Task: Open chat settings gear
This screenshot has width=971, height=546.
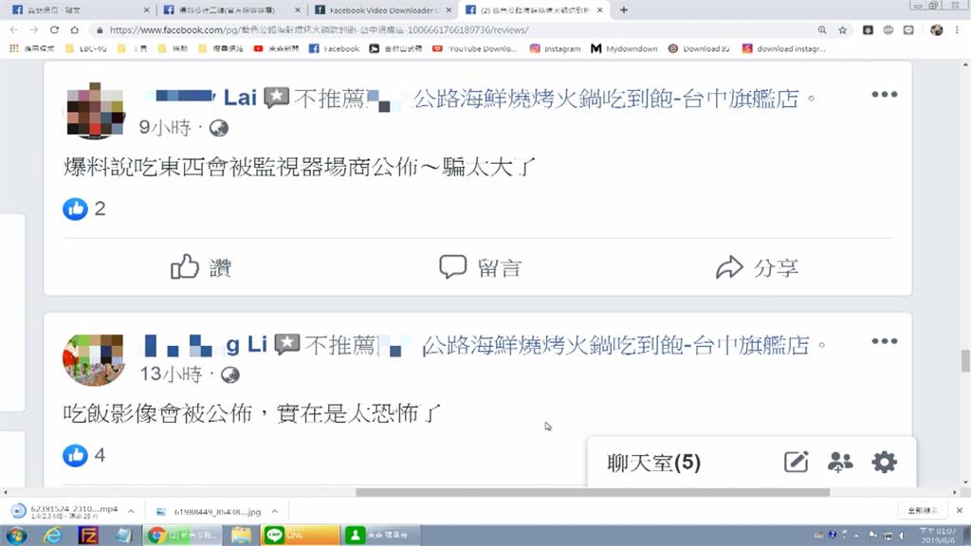Action: pos(885,462)
